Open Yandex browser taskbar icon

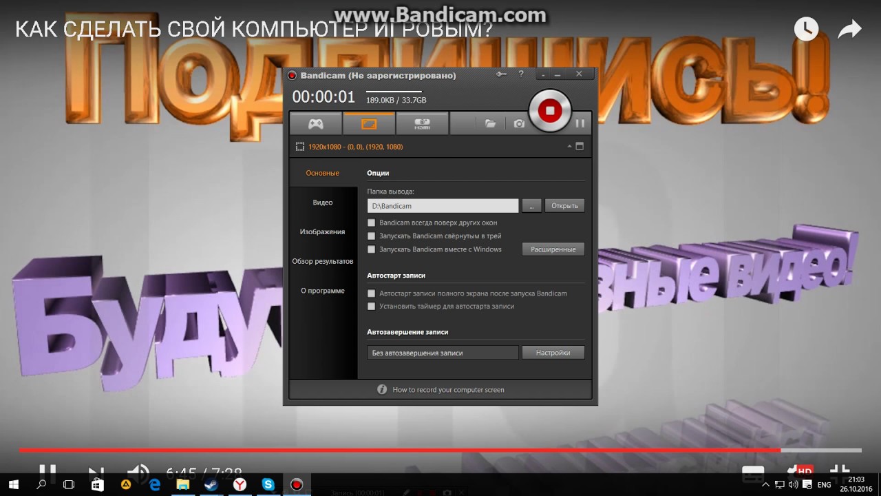coord(240,484)
